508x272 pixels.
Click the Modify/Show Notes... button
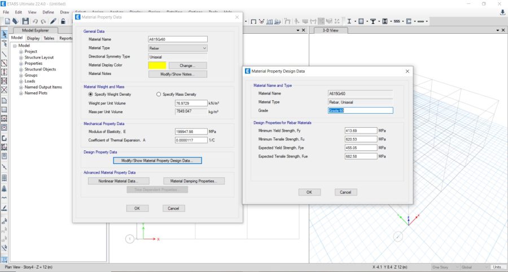coord(178,74)
